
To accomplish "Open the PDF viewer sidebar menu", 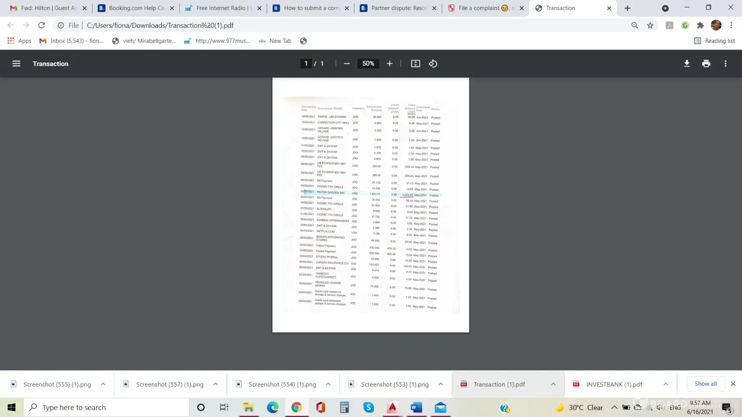I will point(16,63).
